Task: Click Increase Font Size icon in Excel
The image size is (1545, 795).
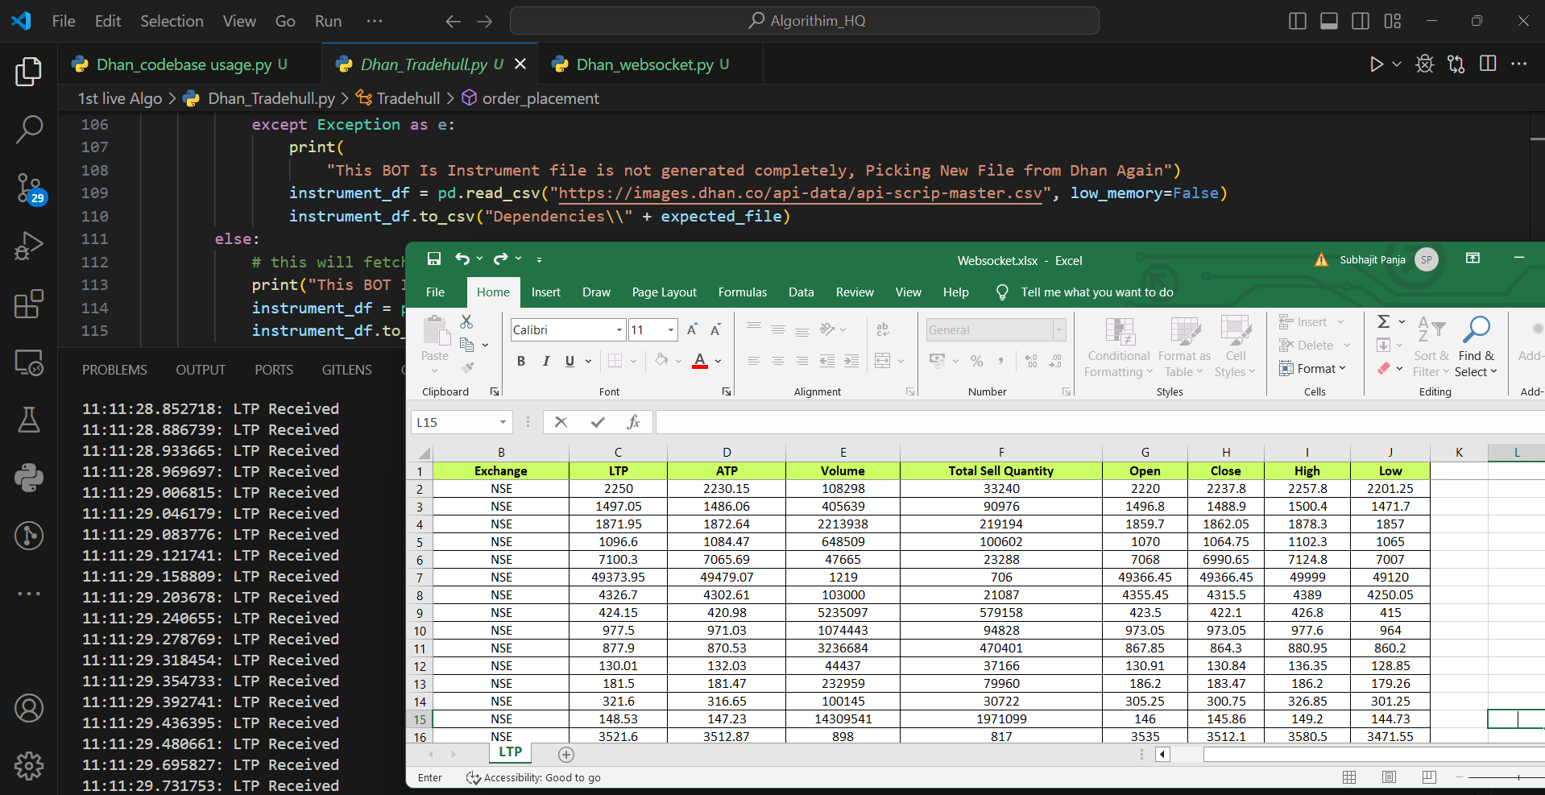Action: click(692, 329)
